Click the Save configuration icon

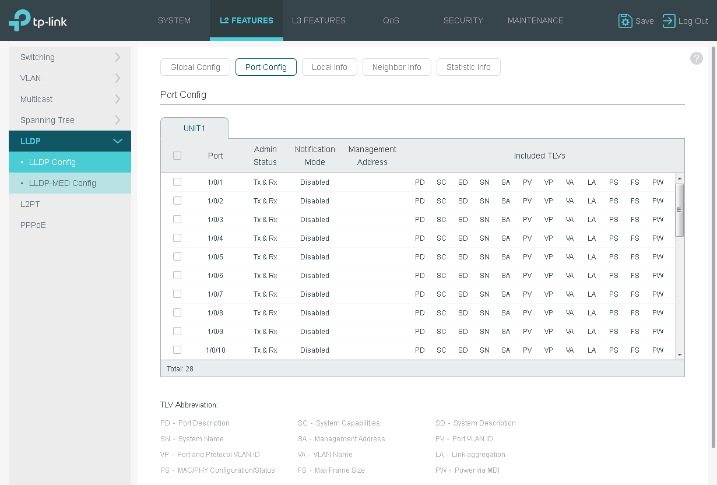click(625, 21)
